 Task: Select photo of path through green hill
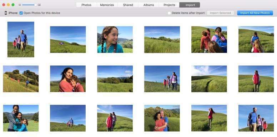point(209,79)
